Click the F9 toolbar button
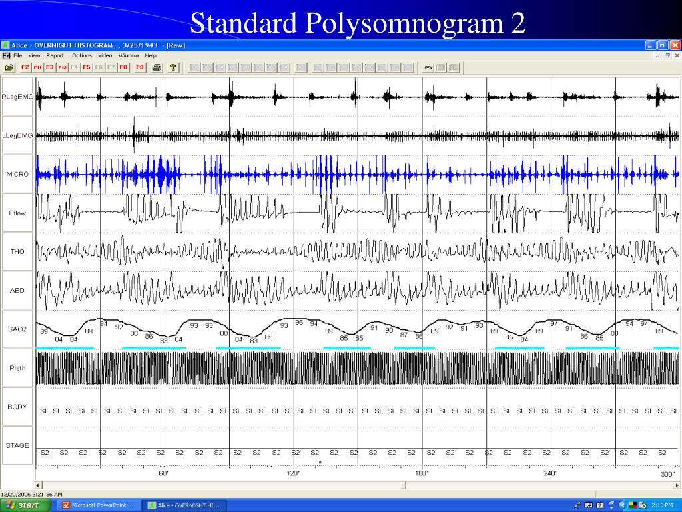 139,67
